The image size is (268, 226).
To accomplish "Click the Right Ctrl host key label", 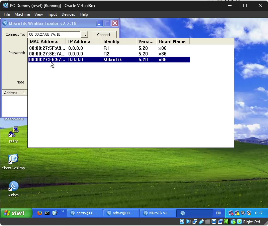I will [x=251, y=222].
